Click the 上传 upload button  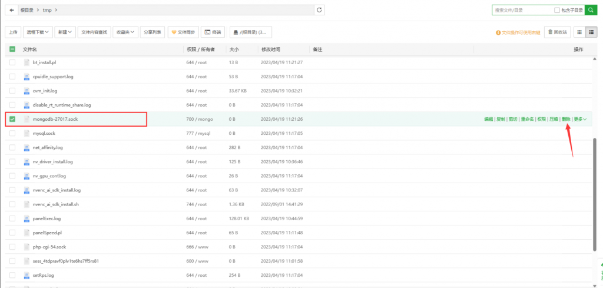(x=13, y=32)
